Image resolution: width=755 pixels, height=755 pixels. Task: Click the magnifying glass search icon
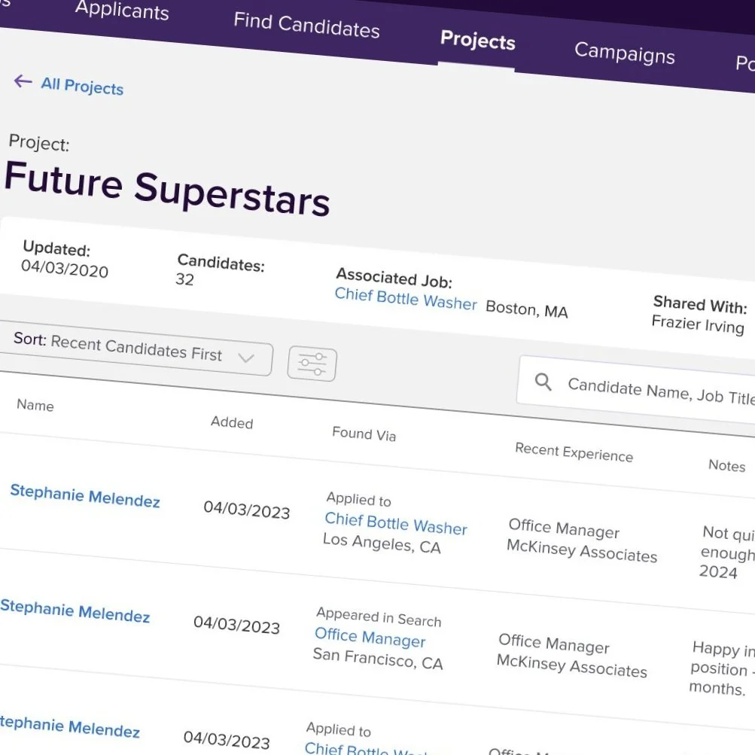543,382
